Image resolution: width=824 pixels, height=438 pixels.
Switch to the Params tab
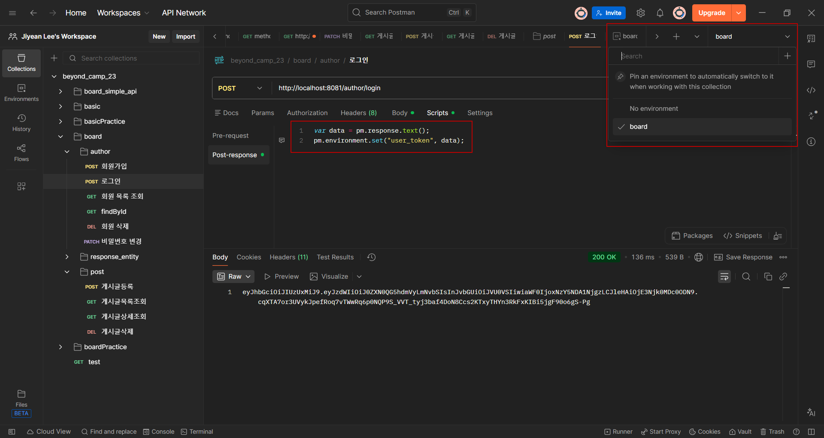click(263, 113)
